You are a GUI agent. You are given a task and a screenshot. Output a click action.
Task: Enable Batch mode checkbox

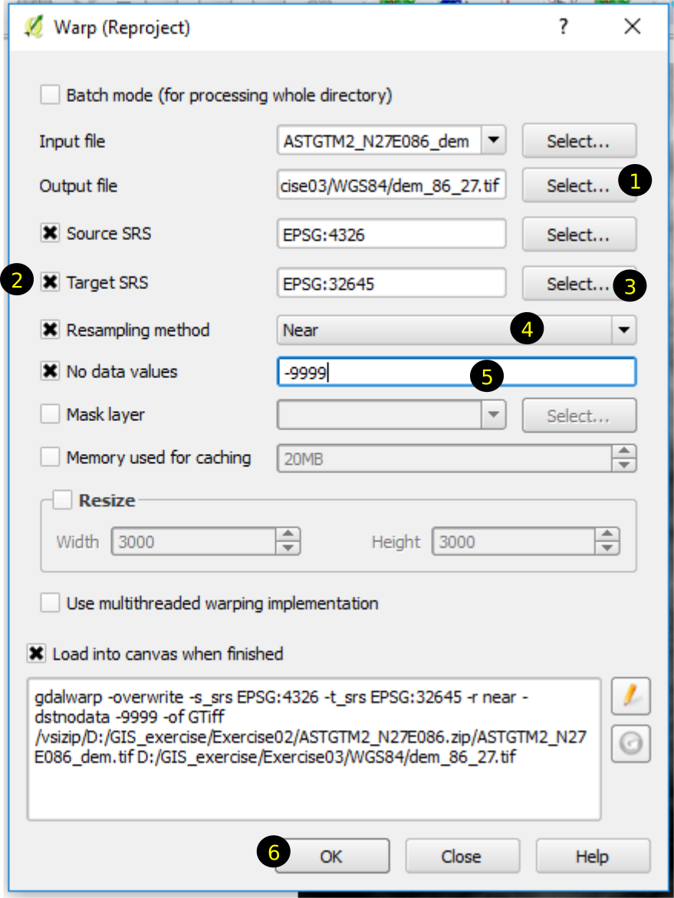[x=50, y=96]
